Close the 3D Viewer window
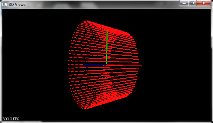Viewport: 213px width, 123px height. [x=204, y=3]
